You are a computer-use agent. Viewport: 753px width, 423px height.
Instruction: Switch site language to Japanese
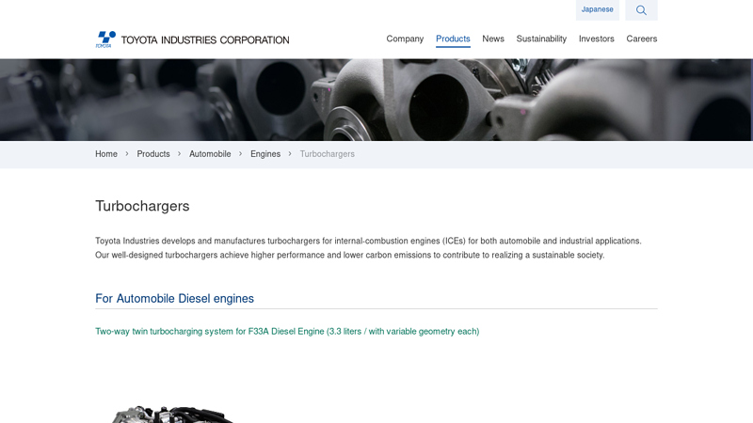click(x=598, y=9)
